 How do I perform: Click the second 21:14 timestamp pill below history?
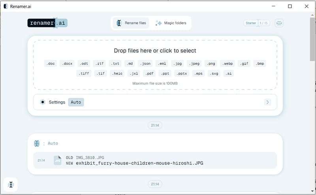(155, 184)
